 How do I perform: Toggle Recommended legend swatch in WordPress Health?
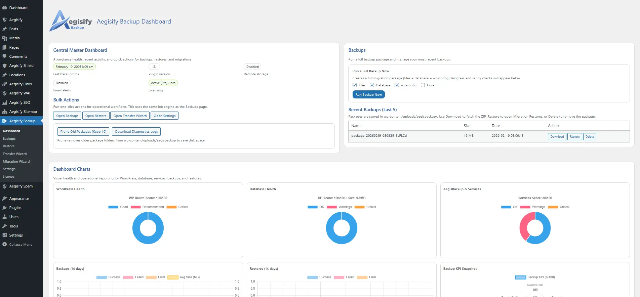135,207
